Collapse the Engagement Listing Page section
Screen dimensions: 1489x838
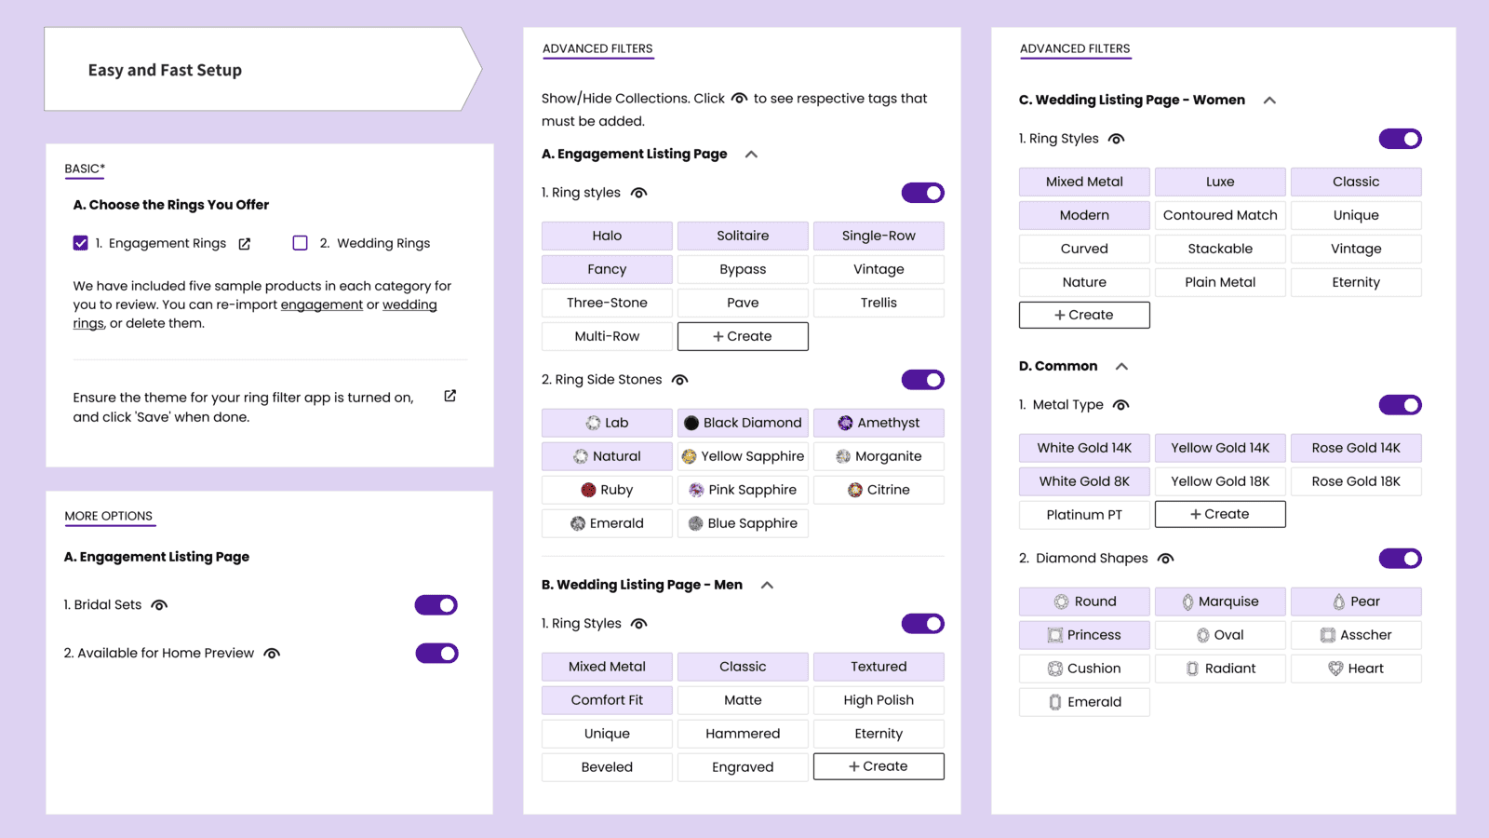click(752, 155)
